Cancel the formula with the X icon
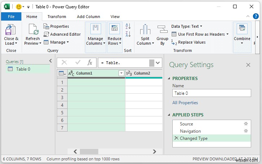262x164 pixels. coord(64,63)
